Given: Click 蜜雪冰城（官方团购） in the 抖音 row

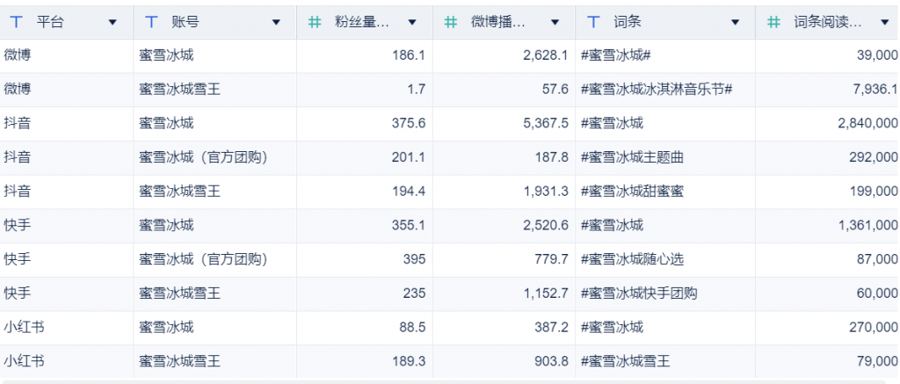Looking at the screenshot, I should (204, 157).
